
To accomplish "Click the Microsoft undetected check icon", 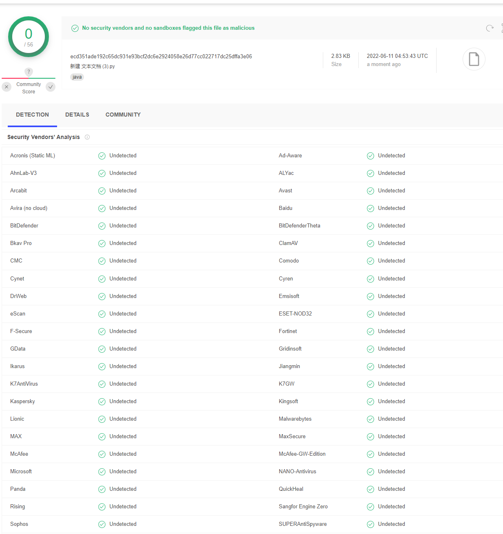I will pos(102,472).
